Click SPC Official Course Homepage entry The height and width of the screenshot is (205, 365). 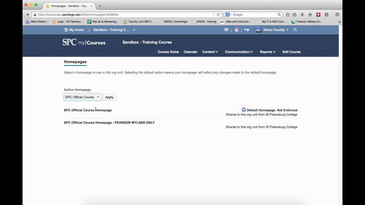click(x=88, y=110)
